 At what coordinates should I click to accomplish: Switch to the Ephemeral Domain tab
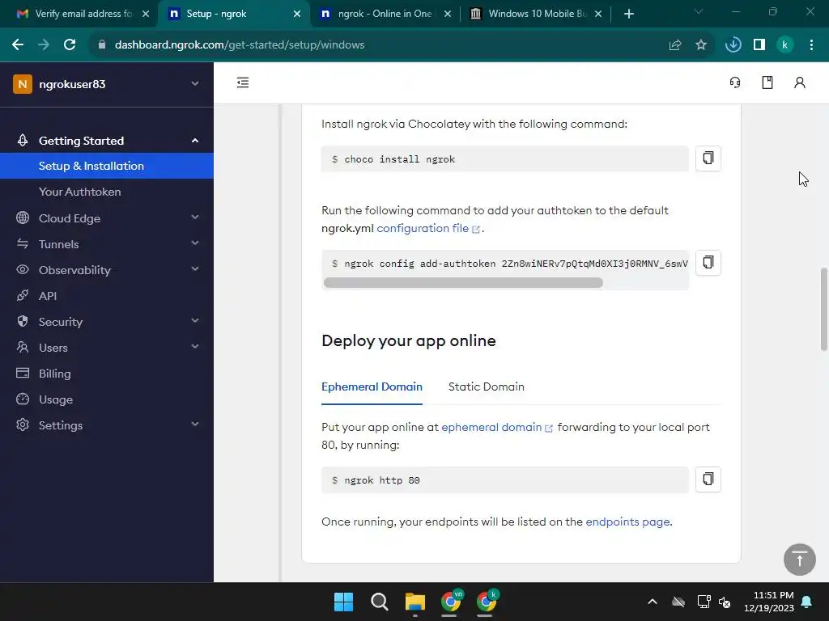(372, 387)
